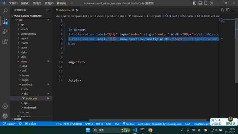Click product breadcrumb in editor path
Image resolution: width=238 pixels, height=134 pixels.
(112, 16)
